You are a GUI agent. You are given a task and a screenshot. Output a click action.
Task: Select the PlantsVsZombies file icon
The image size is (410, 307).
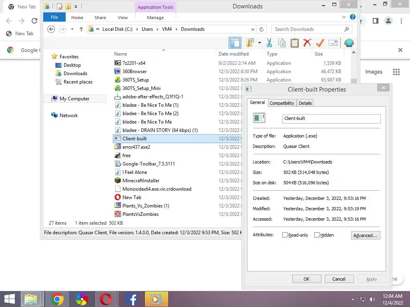(118, 214)
